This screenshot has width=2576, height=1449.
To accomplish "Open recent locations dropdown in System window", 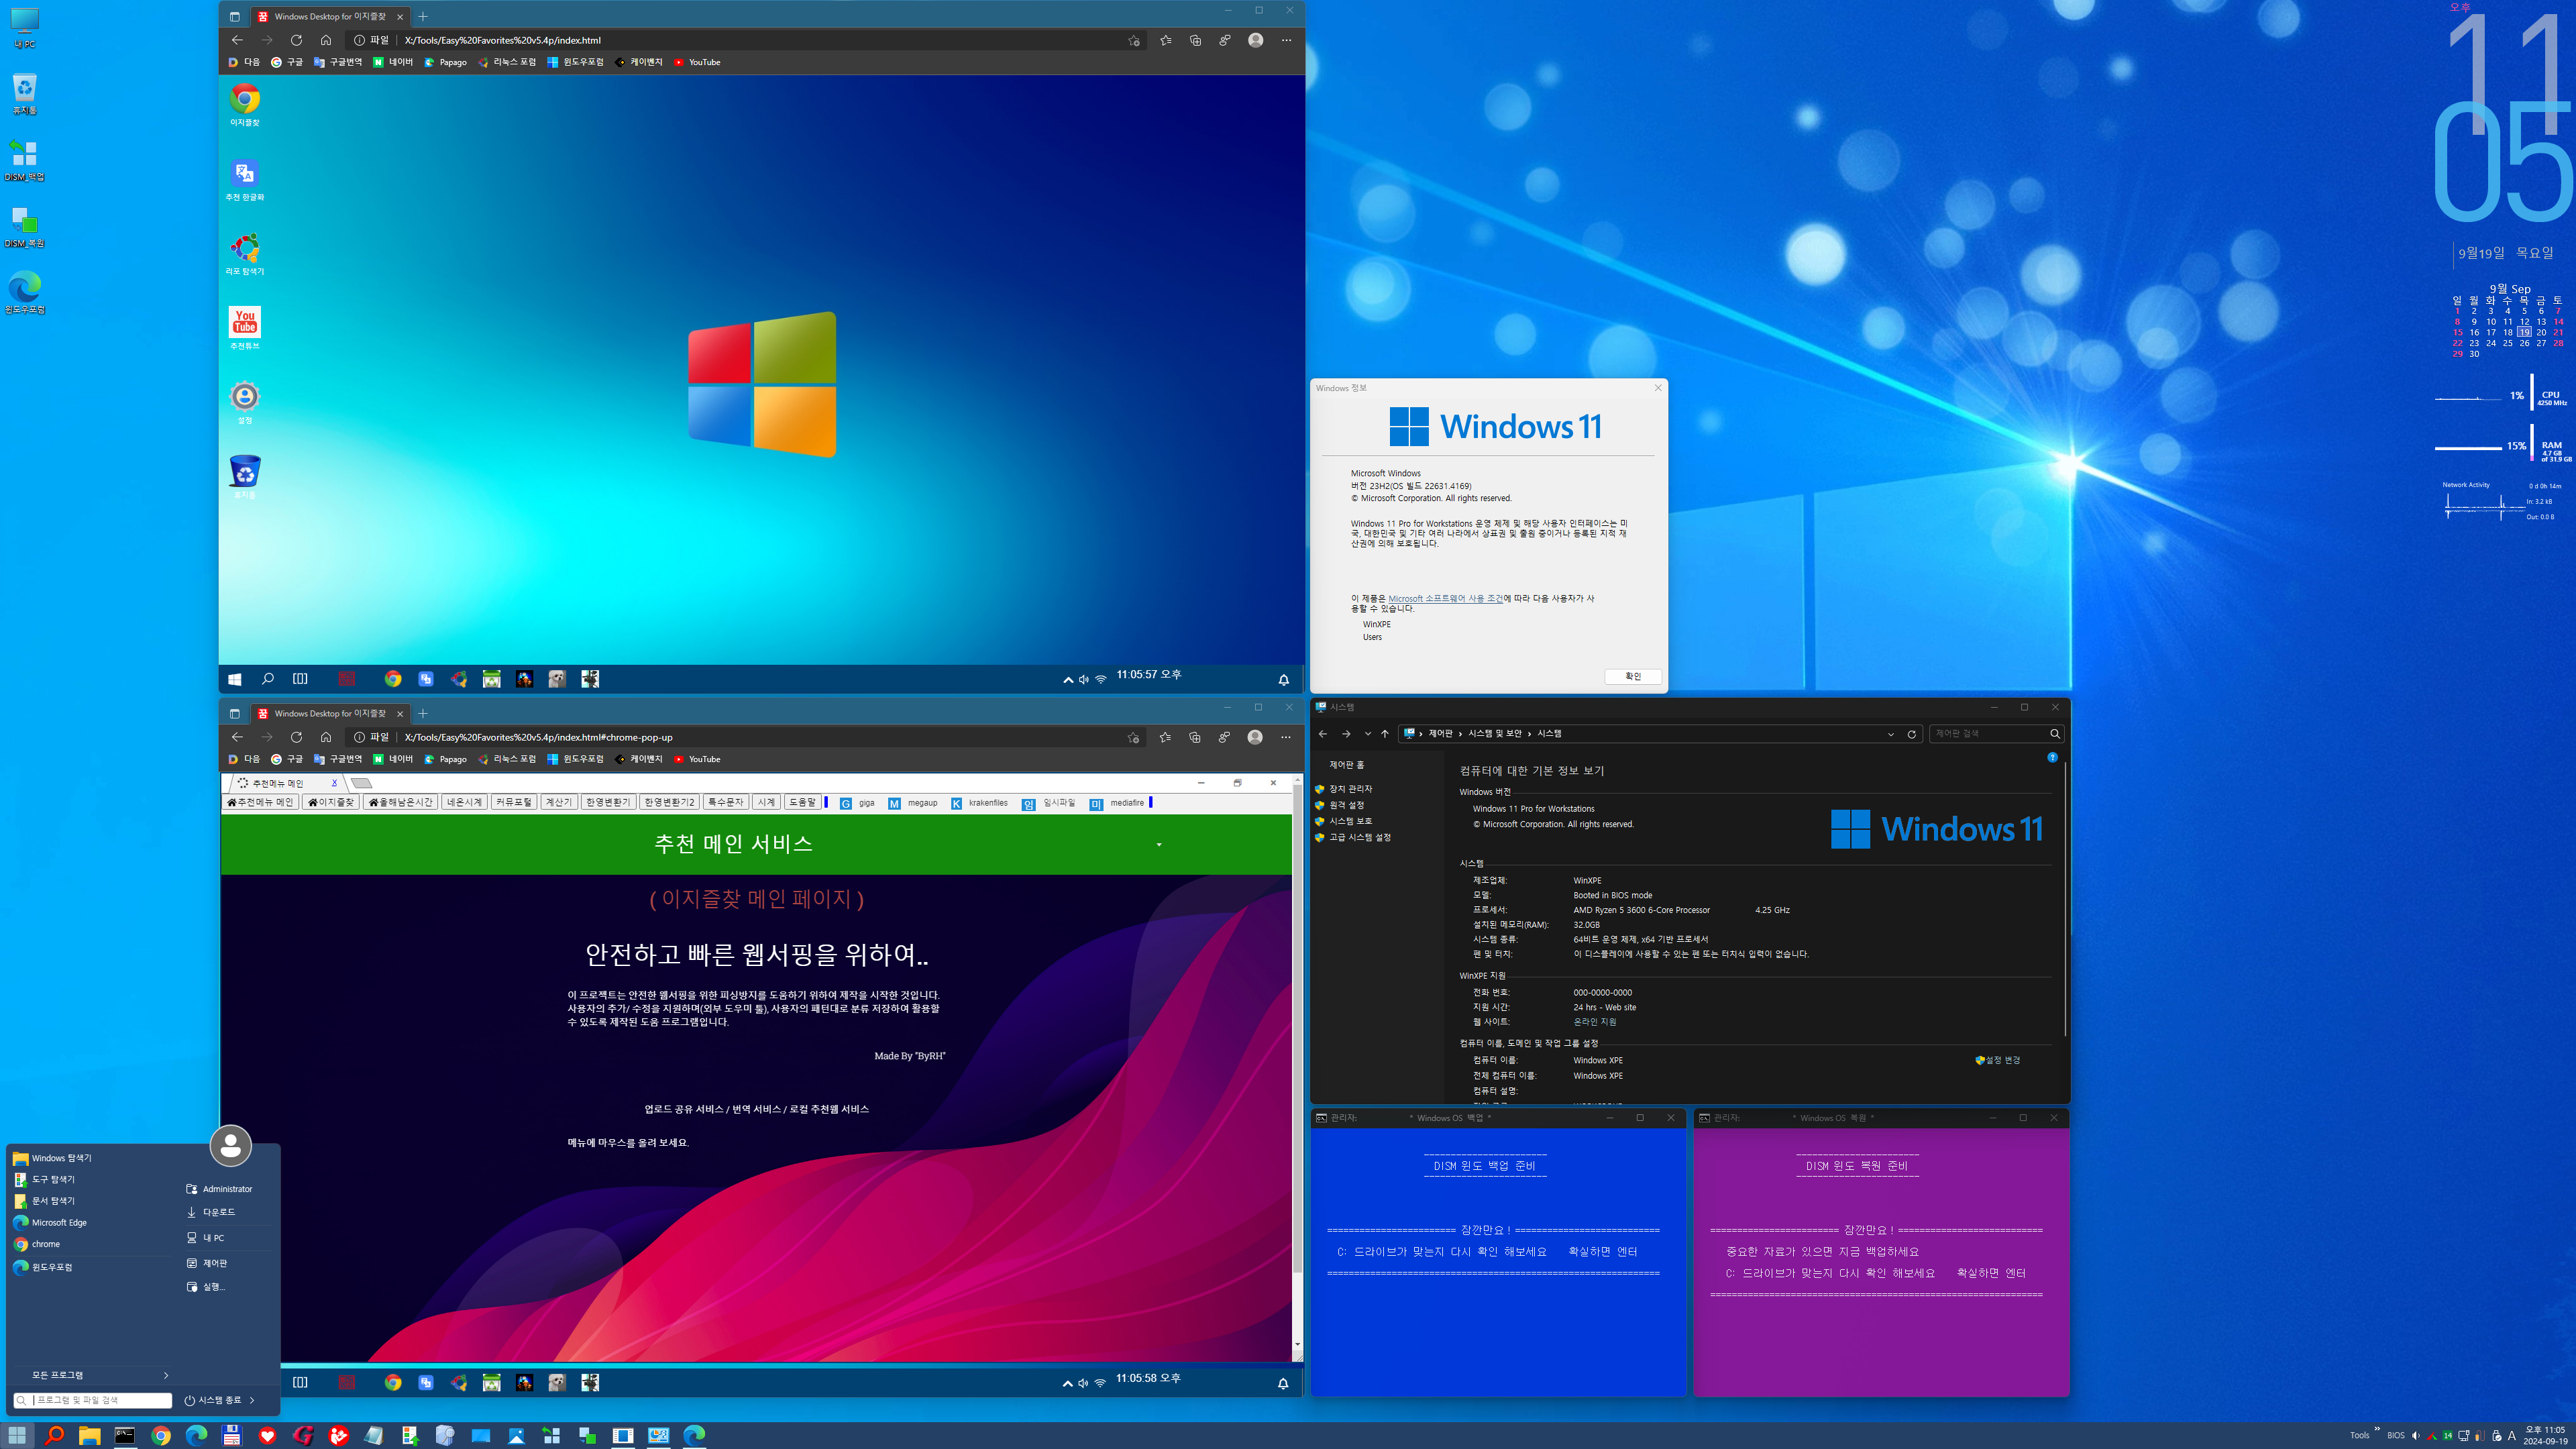I will tap(1367, 734).
